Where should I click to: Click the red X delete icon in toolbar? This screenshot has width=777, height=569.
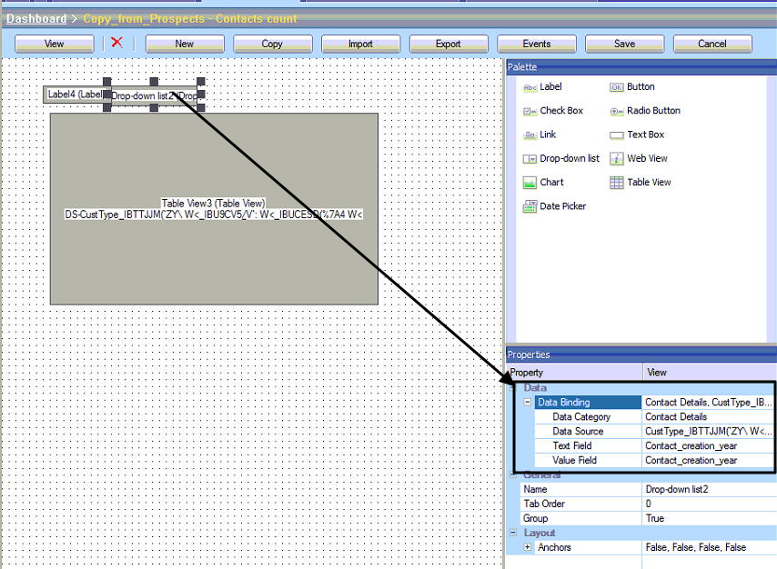(116, 43)
